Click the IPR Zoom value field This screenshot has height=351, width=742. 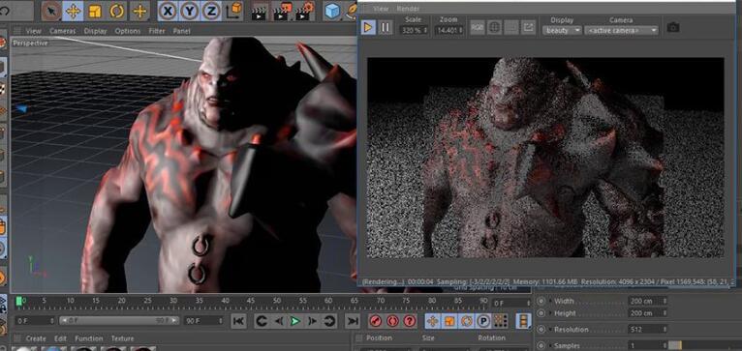[x=449, y=30]
